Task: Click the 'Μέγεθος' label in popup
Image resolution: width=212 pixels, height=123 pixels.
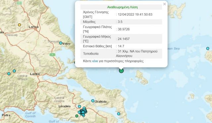Action: (x=89, y=22)
